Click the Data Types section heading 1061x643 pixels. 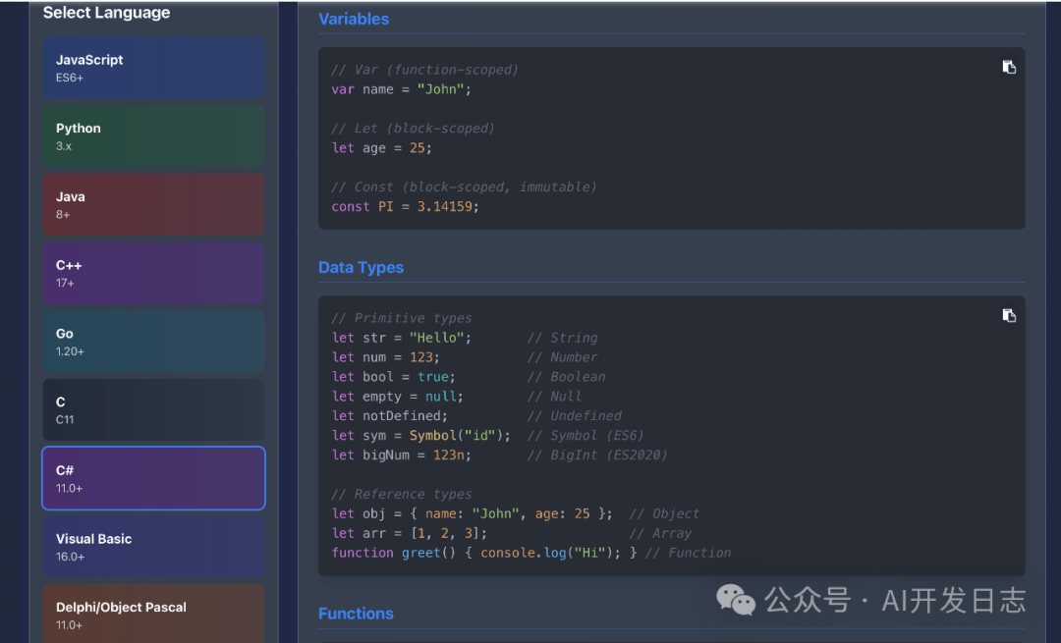(361, 268)
